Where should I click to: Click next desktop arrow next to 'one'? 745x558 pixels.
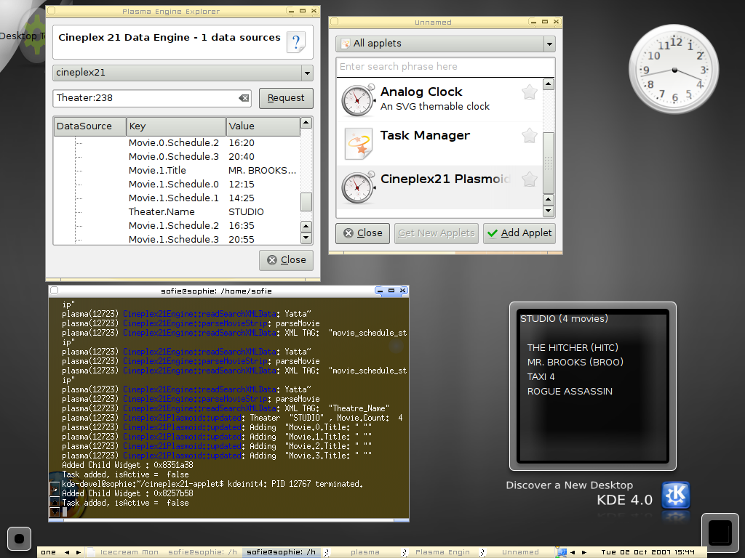pyautogui.click(x=79, y=552)
